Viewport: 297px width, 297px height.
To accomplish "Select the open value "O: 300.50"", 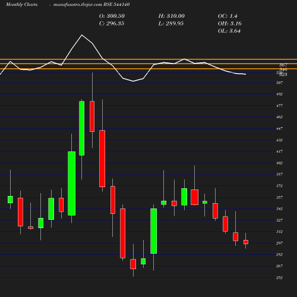I will coord(112,16).
